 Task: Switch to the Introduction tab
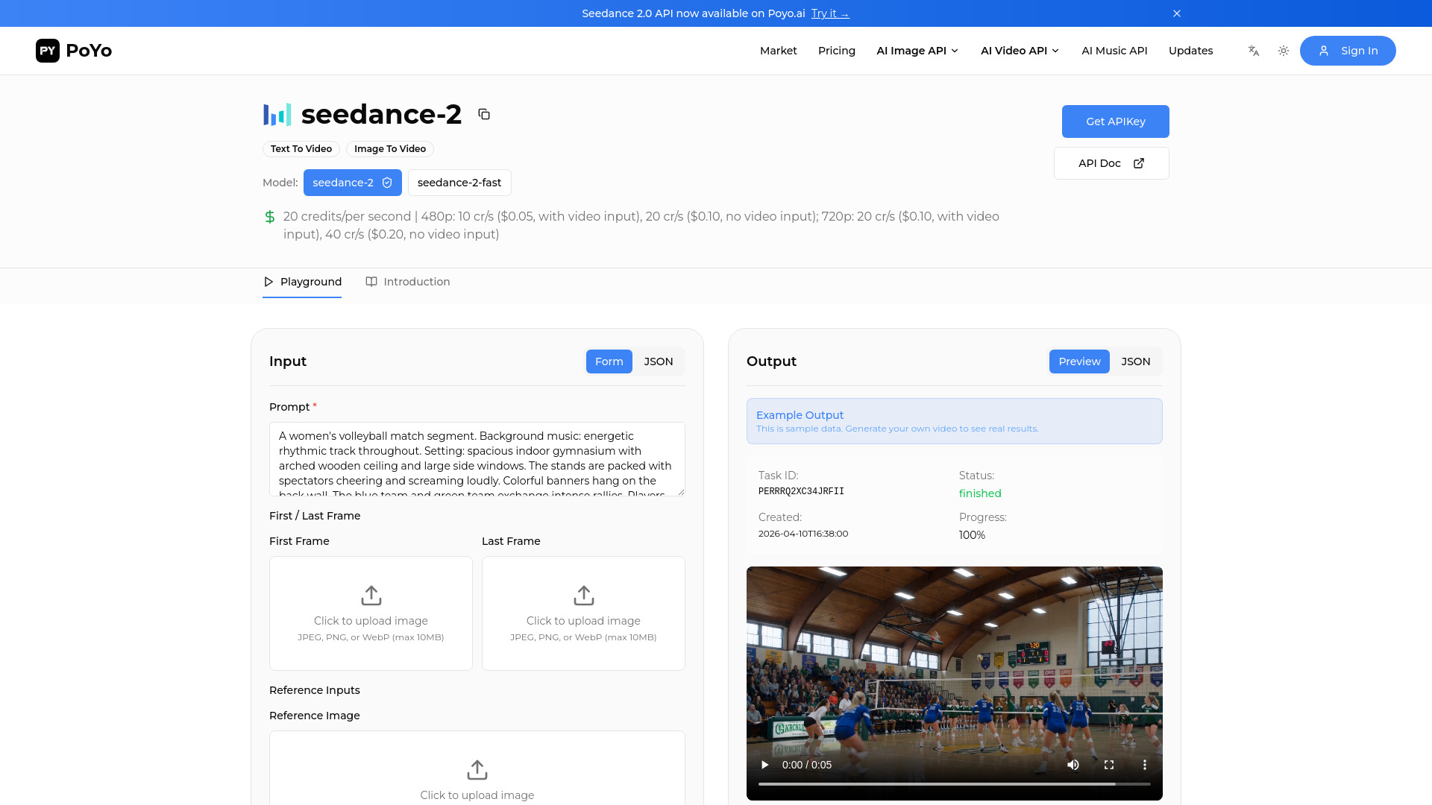(x=408, y=282)
